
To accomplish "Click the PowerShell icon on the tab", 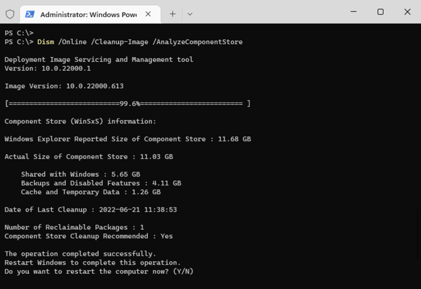I will [30, 14].
